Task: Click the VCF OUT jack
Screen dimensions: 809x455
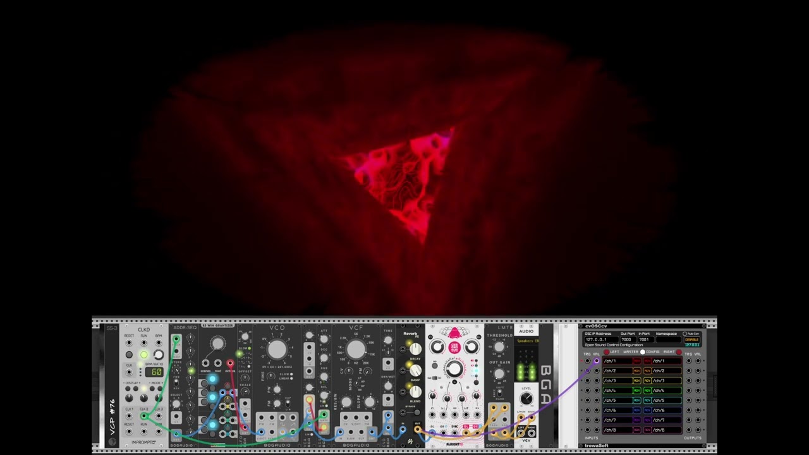Action: pos(372,432)
